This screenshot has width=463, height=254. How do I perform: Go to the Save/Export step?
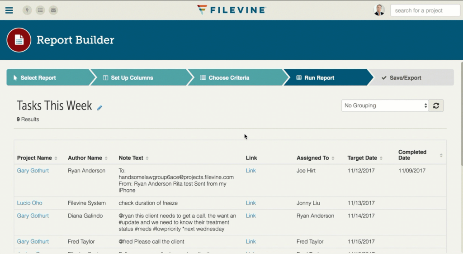[x=412, y=77]
